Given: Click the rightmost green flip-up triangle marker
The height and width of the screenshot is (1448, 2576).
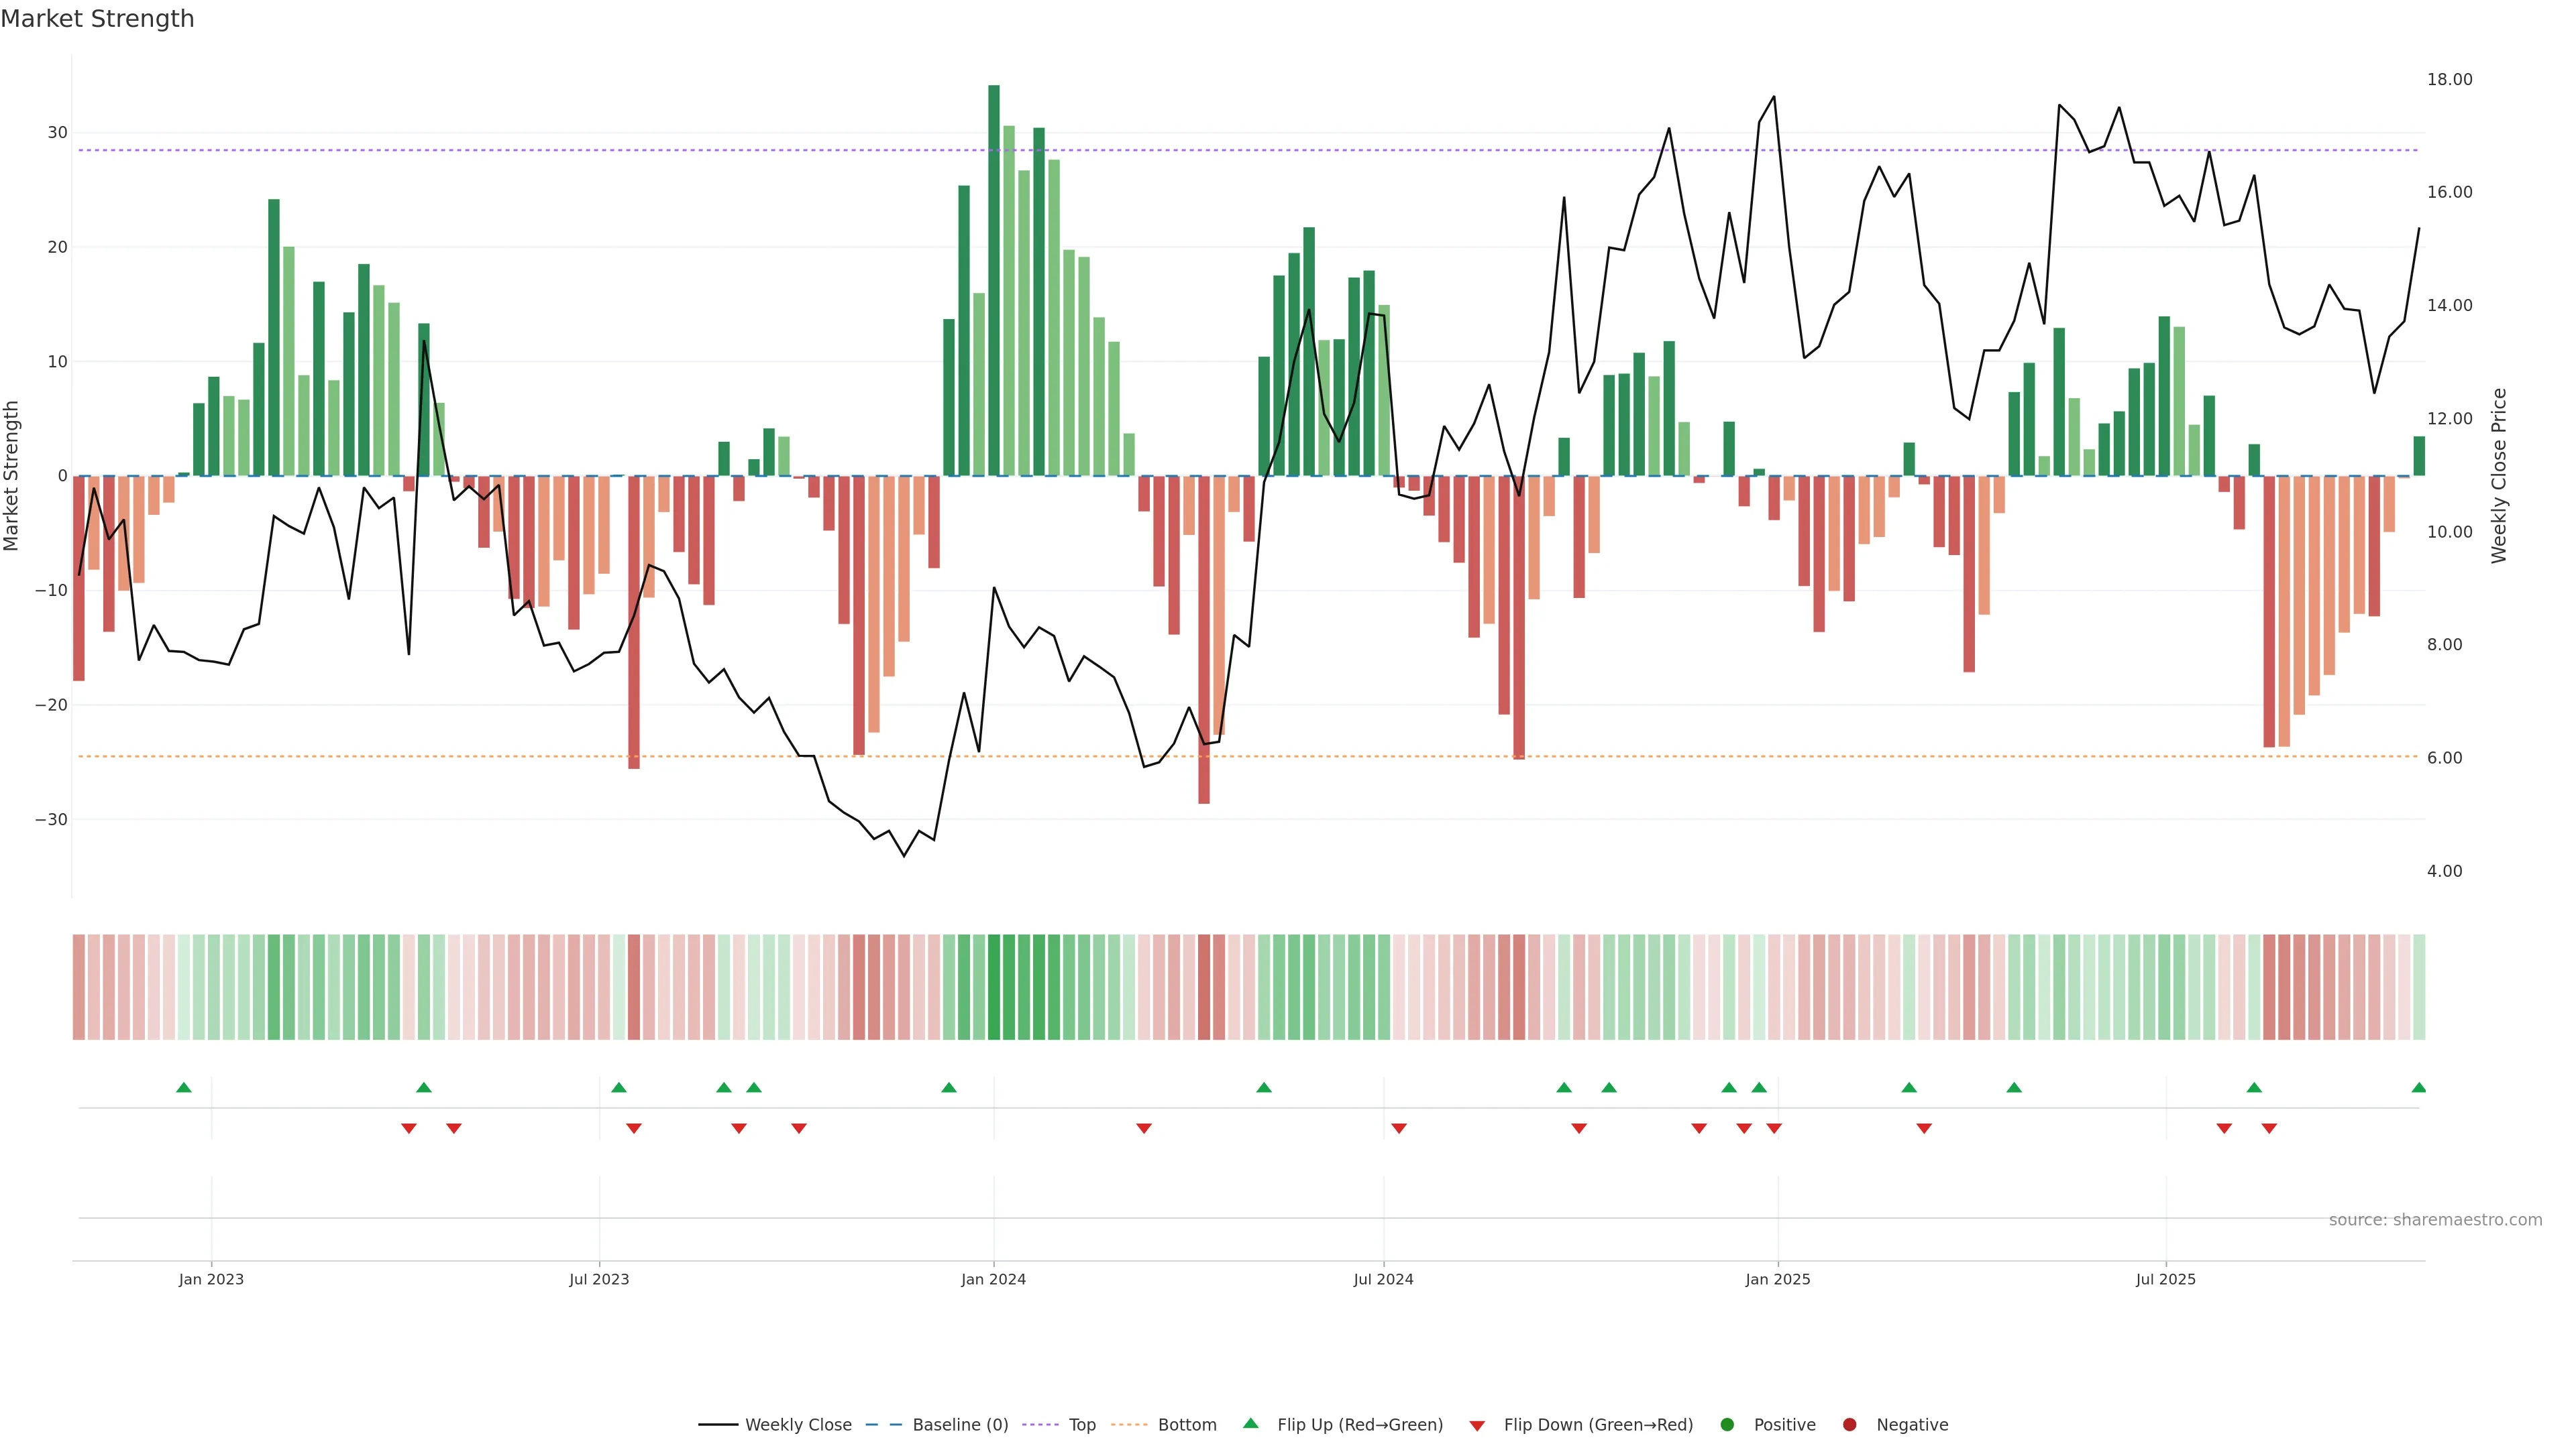Looking at the screenshot, I should pos(2418,1087).
